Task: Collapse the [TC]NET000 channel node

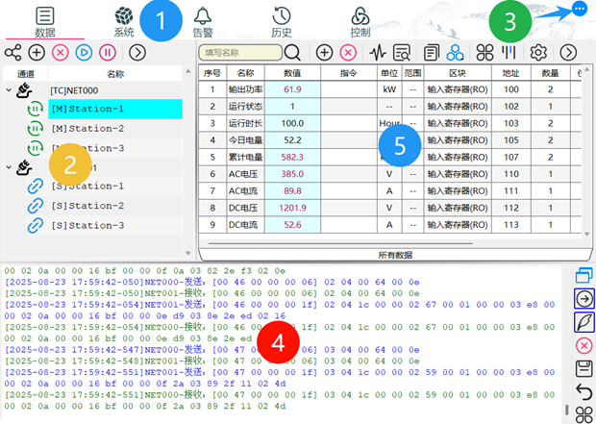Action: (x=9, y=90)
